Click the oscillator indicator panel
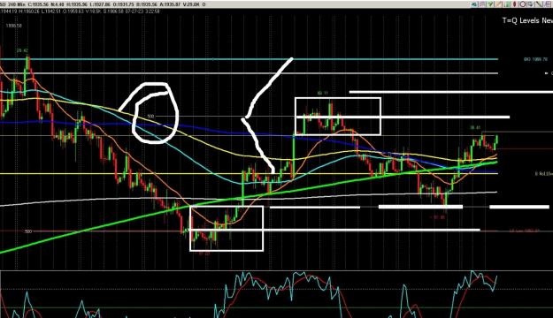Screen dimensions: 553x318 point(276,294)
